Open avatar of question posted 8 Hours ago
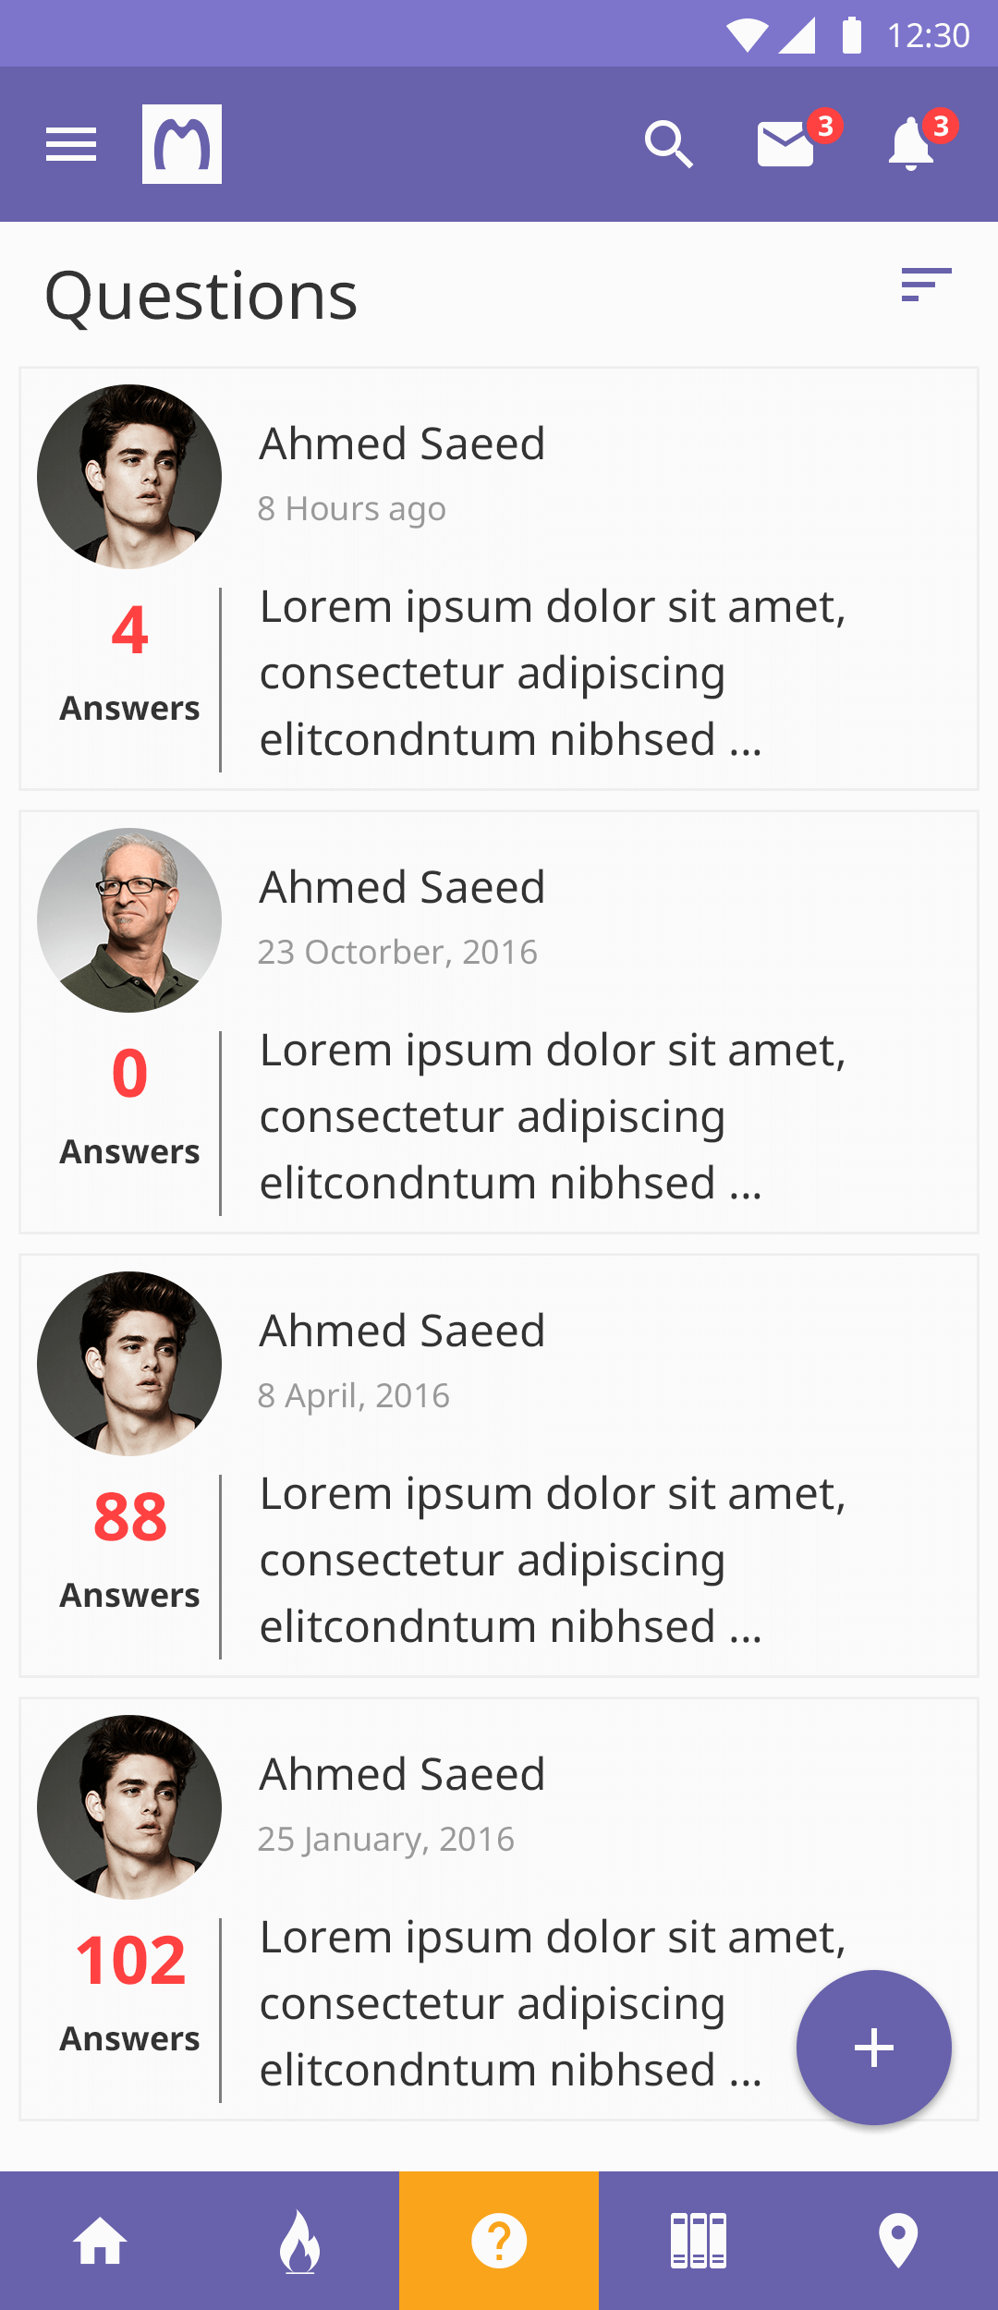 [129, 477]
